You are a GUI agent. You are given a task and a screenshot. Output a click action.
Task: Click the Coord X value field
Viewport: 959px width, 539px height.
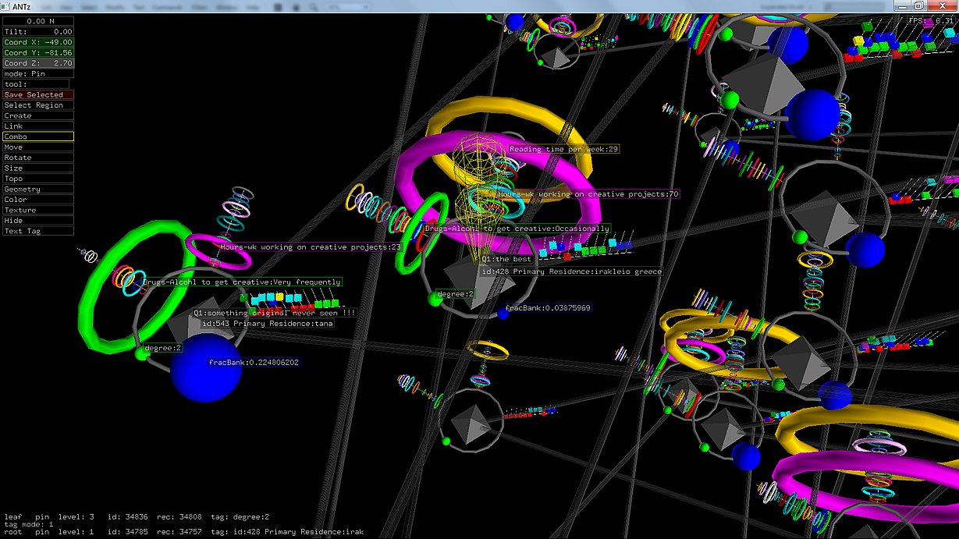(x=38, y=42)
